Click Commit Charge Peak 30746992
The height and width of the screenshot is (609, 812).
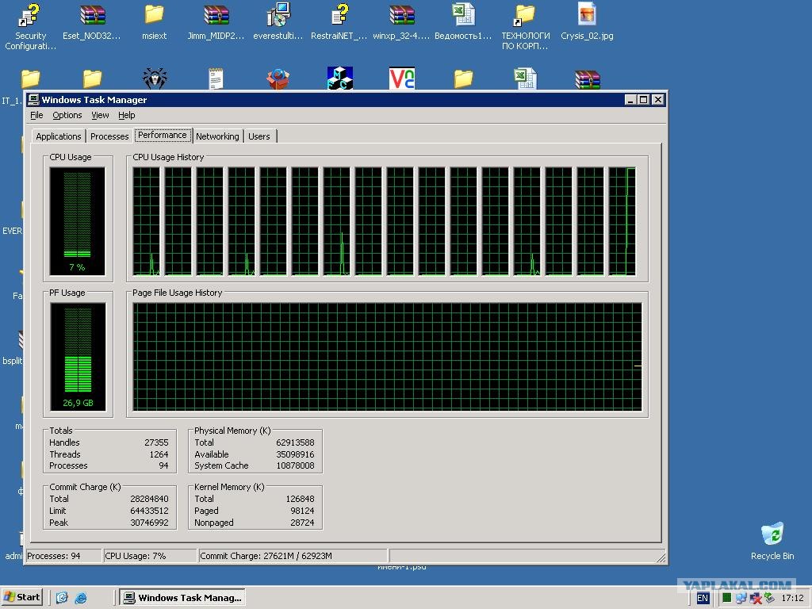[149, 523]
